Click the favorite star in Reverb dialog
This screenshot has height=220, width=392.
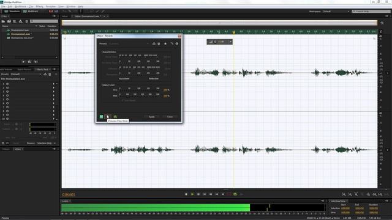pos(165,43)
